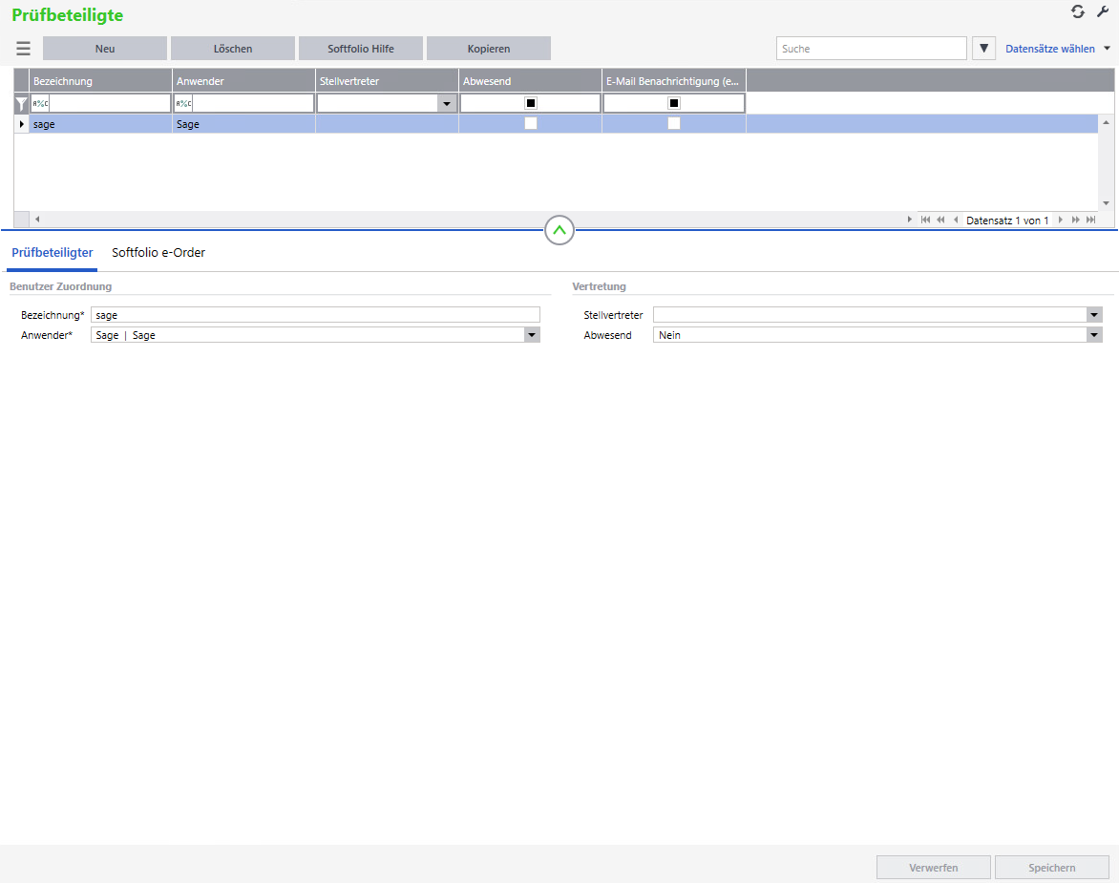The height and width of the screenshot is (883, 1119).
Task: Open the Abwesend dropdown showing Nein
Action: coord(1094,335)
